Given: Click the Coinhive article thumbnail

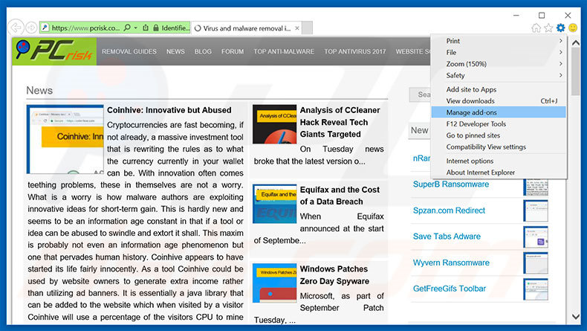Looking at the screenshot, I should tap(65, 139).
